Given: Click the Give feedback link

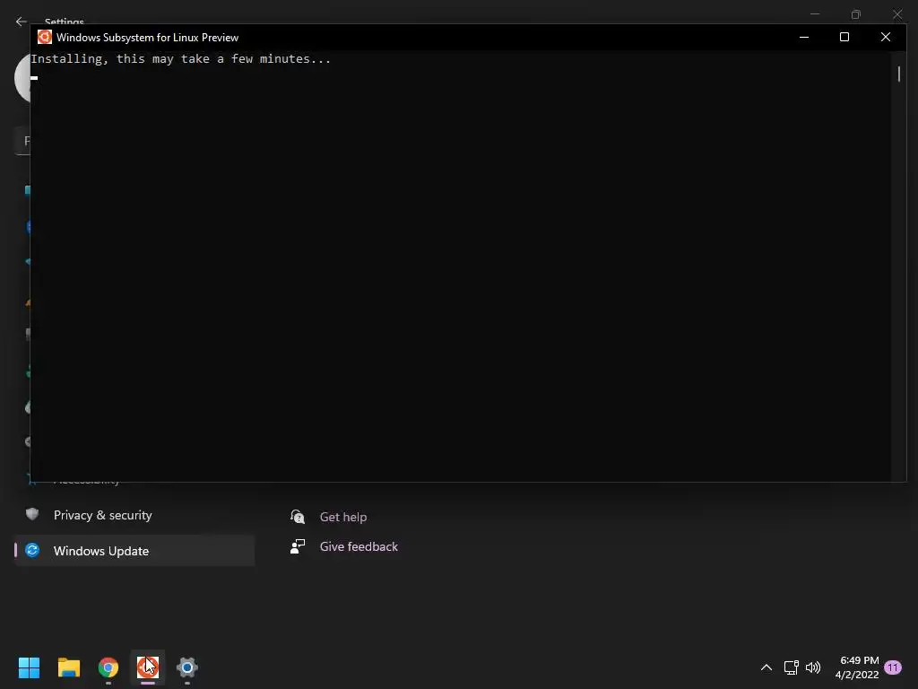Looking at the screenshot, I should click(359, 546).
